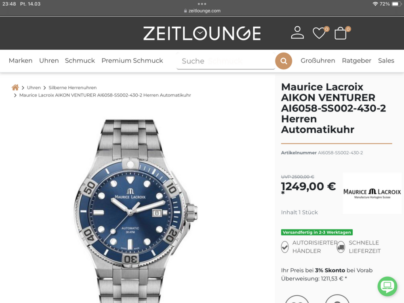Open the Premium Schmuck menu
This screenshot has width=404, height=303.
point(132,61)
